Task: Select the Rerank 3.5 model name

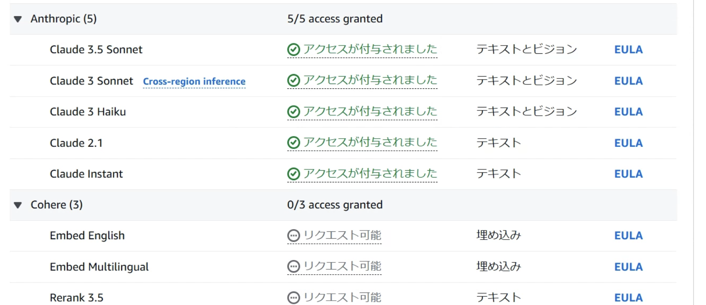Action: click(77, 298)
